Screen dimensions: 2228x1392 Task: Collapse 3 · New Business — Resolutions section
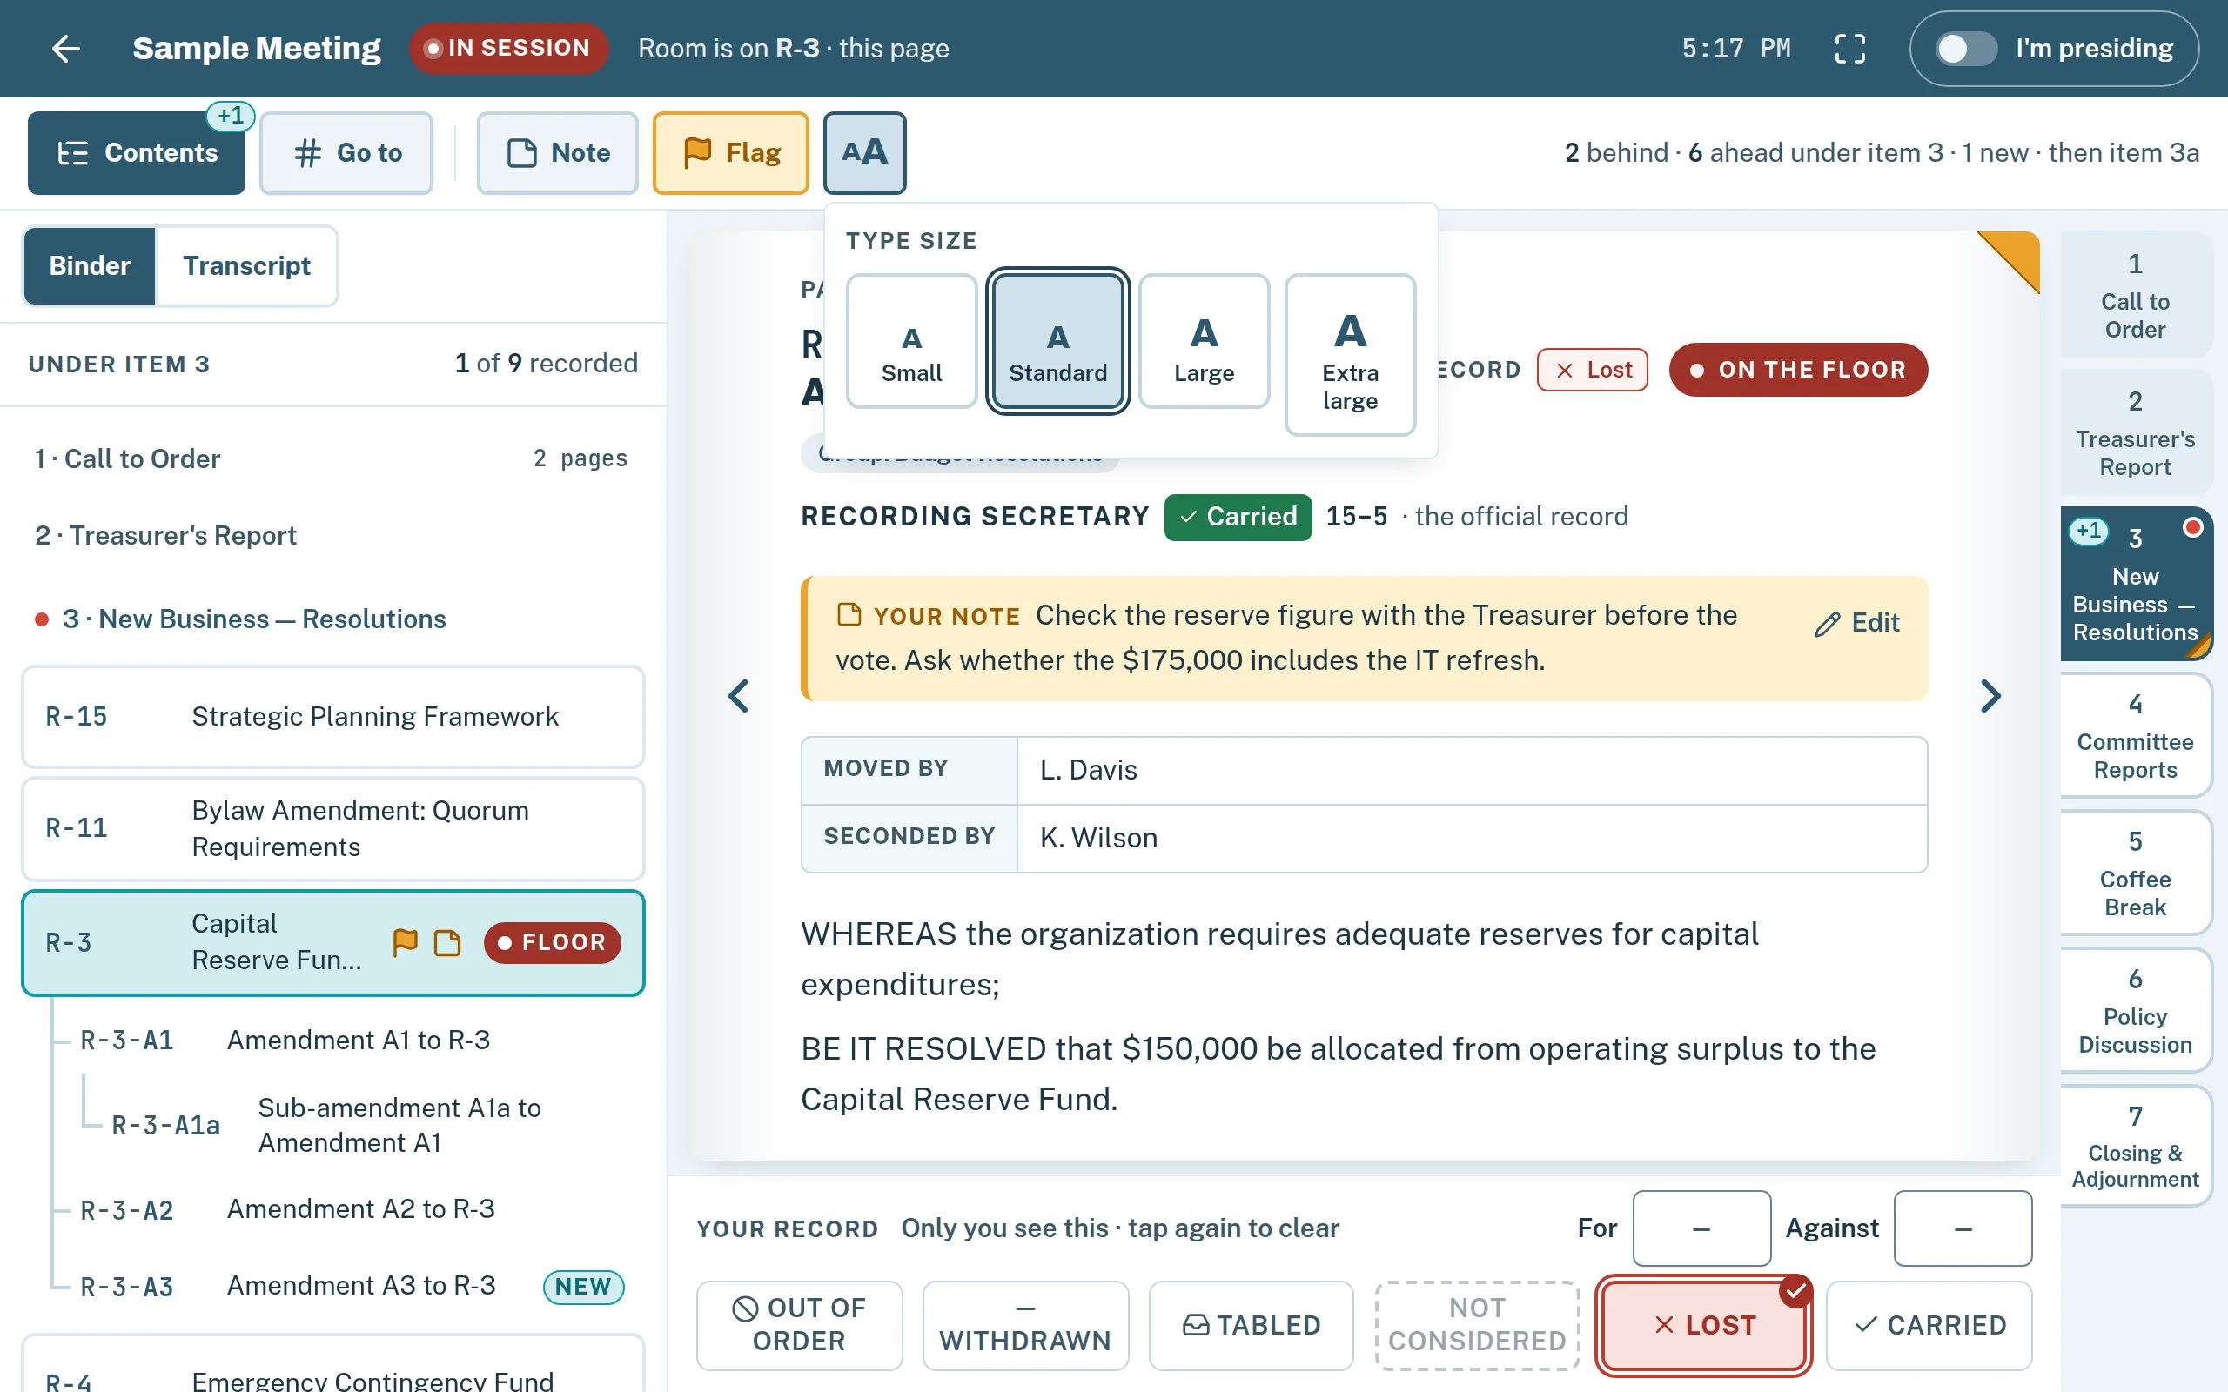[x=332, y=619]
